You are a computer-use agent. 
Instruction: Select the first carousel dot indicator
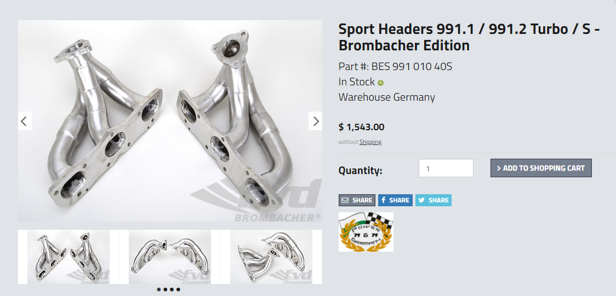click(x=159, y=289)
